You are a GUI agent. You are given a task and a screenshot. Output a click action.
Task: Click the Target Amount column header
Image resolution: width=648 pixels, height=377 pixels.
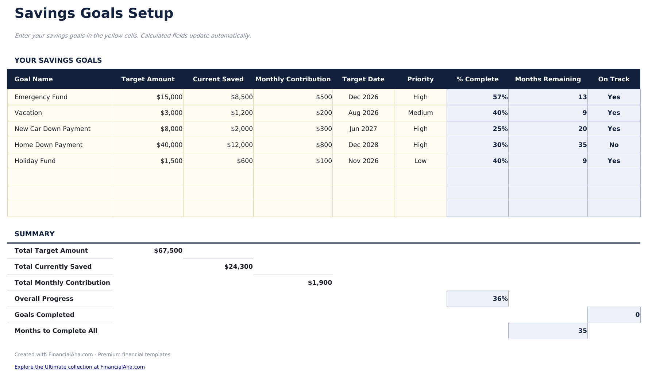coord(148,79)
